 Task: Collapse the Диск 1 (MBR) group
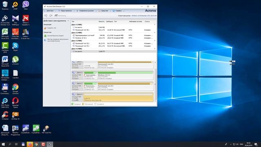point(155,24)
